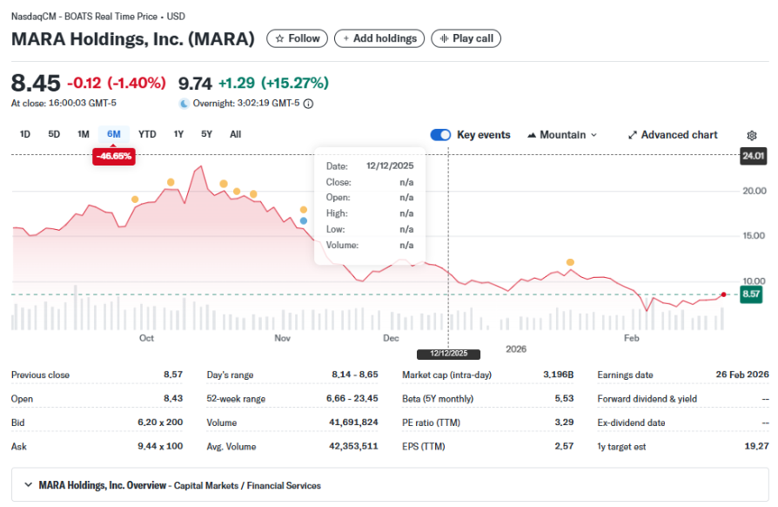Screen dimensions: 778x507
Task: Click the Follow star button
Action: [x=298, y=38]
